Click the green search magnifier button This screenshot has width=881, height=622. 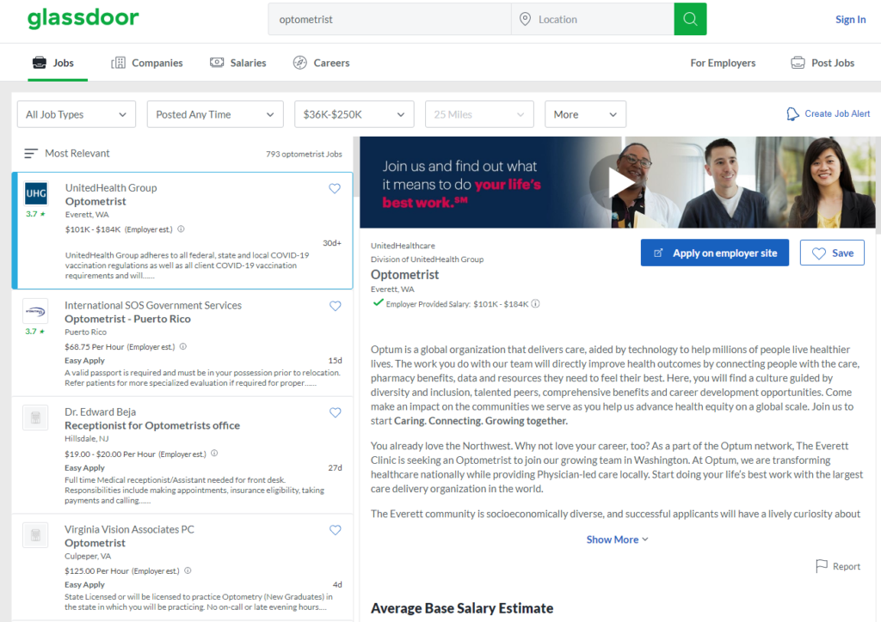[690, 19]
